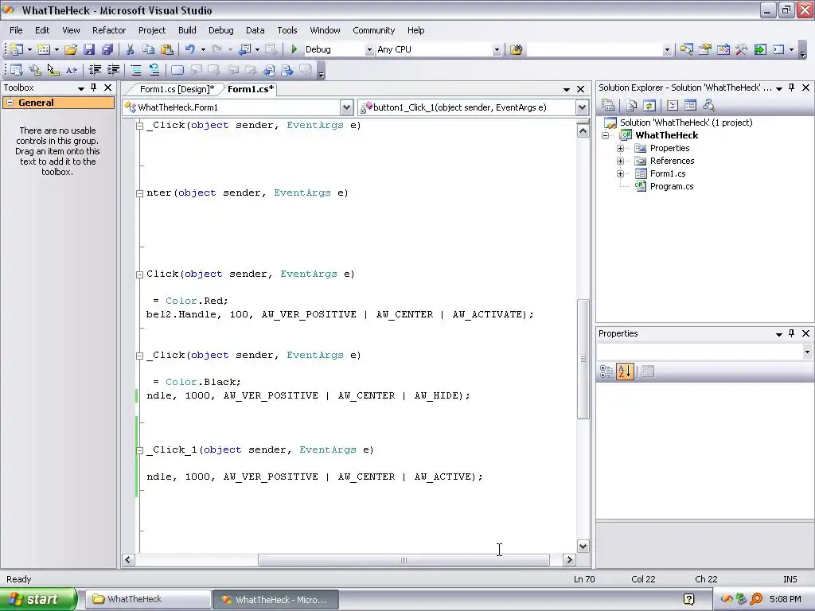Toggle auto-hide pin on Properties panel
815x611 pixels.
[792, 333]
